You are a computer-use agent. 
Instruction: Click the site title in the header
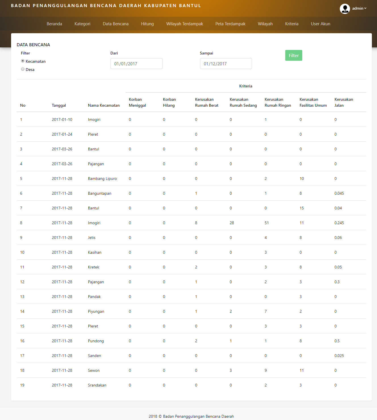tap(106, 6)
